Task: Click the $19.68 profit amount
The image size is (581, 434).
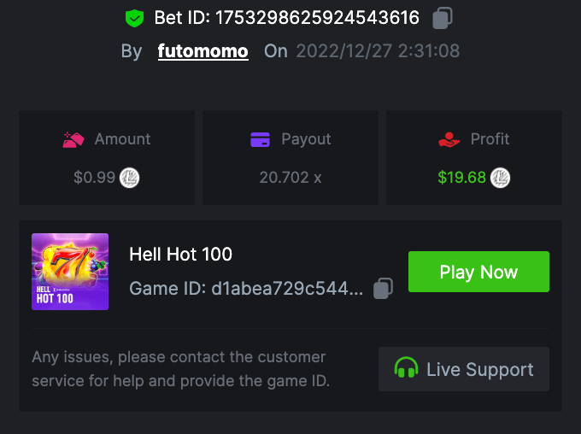Action: pos(461,178)
